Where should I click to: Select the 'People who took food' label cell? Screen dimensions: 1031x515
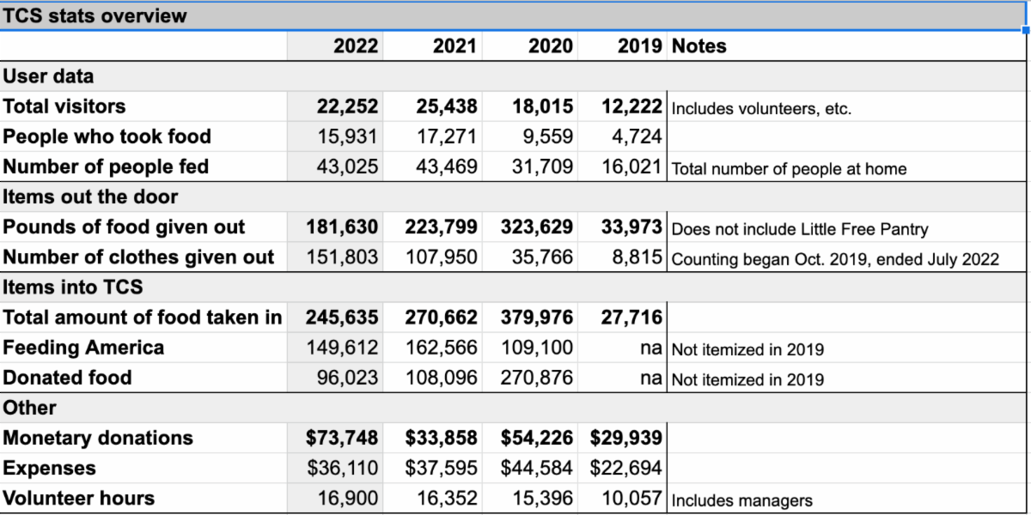click(x=107, y=136)
